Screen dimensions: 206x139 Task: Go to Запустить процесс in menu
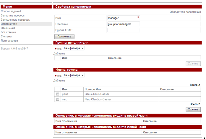13,16
